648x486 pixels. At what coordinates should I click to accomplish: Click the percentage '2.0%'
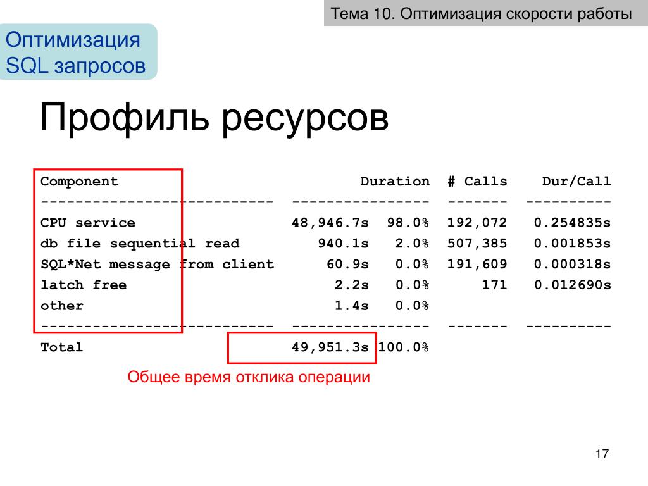point(412,244)
